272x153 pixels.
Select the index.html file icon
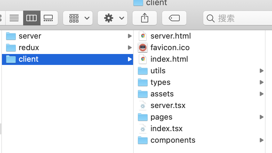coord(142,59)
